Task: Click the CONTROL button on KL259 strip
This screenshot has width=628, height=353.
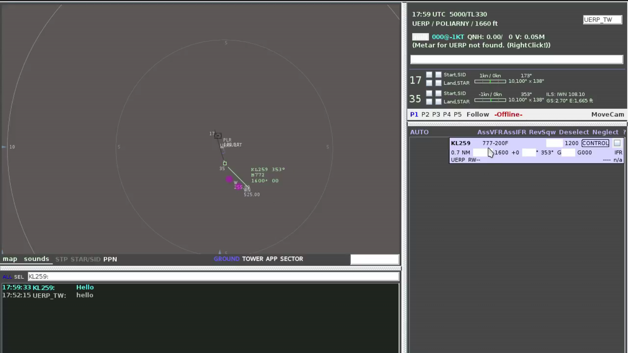Action: [x=595, y=143]
